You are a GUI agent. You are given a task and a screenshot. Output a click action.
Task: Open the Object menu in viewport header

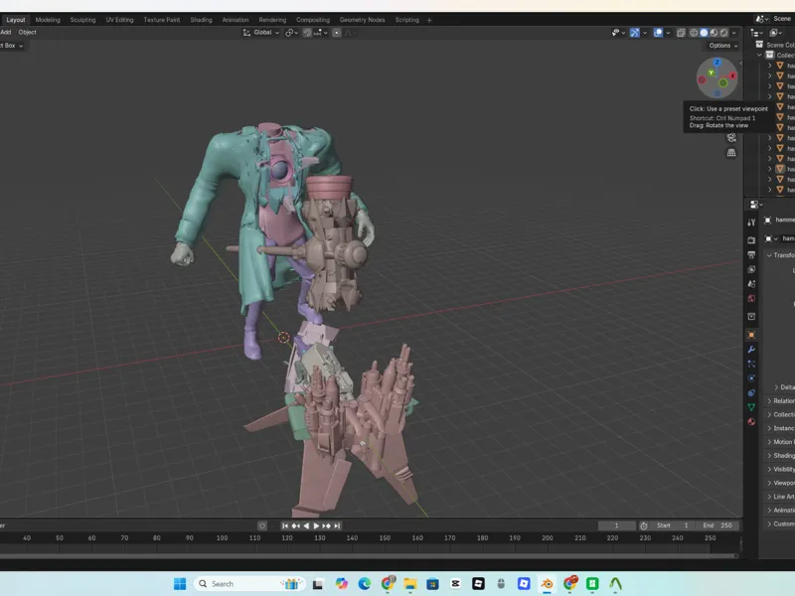tap(28, 33)
